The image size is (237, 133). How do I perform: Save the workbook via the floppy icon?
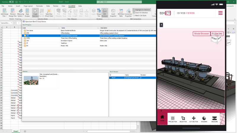[17, 2]
